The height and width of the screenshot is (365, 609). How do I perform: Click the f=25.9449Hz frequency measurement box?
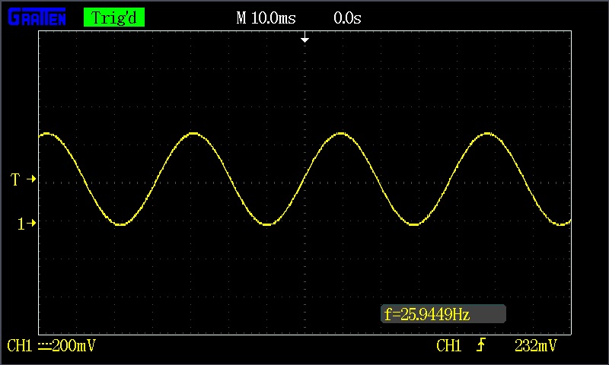point(443,314)
